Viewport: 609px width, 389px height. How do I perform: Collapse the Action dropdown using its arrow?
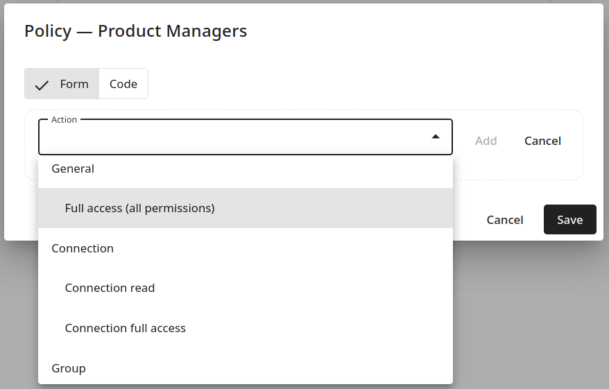[436, 137]
